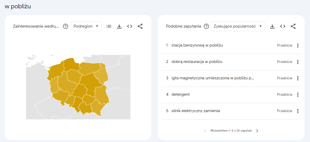This screenshot has height=142, width=310.
Task: Open help for interest by region card
Action: click(65, 26)
